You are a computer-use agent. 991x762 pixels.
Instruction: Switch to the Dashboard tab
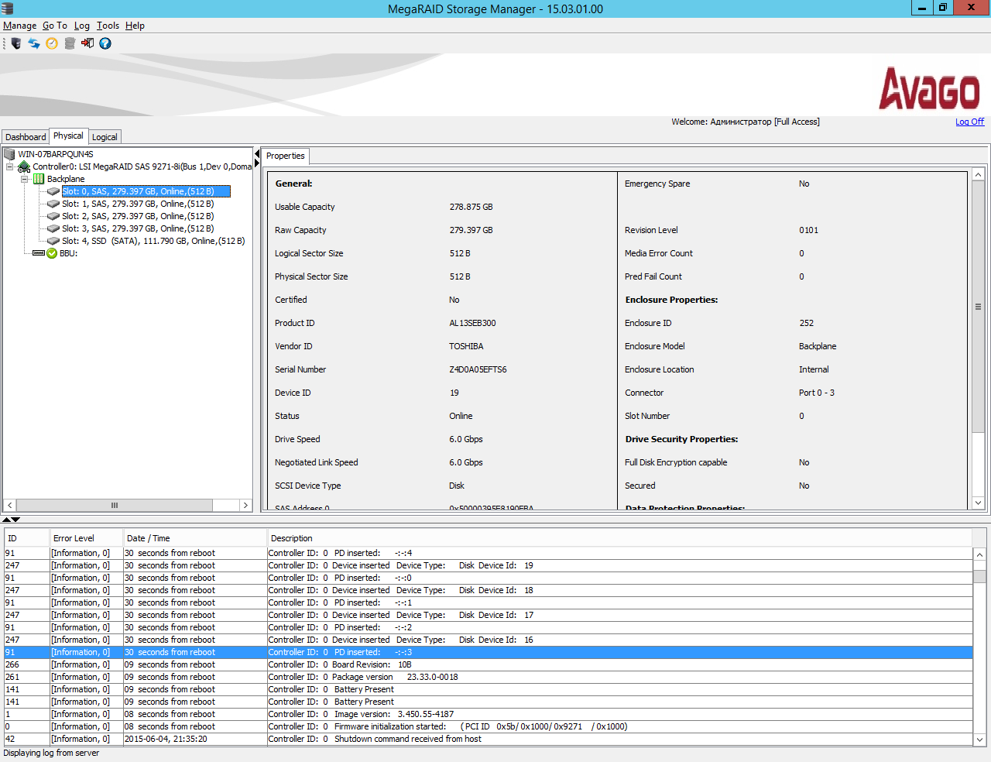point(26,137)
